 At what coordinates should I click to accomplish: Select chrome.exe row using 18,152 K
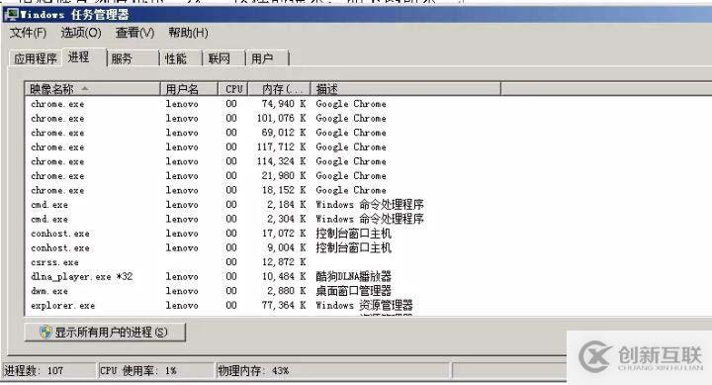pyautogui.click(x=369, y=190)
